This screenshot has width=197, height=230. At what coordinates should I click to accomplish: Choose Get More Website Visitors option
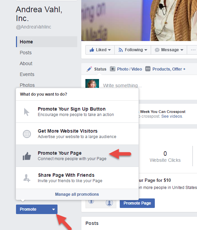pyautogui.click(x=77, y=134)
